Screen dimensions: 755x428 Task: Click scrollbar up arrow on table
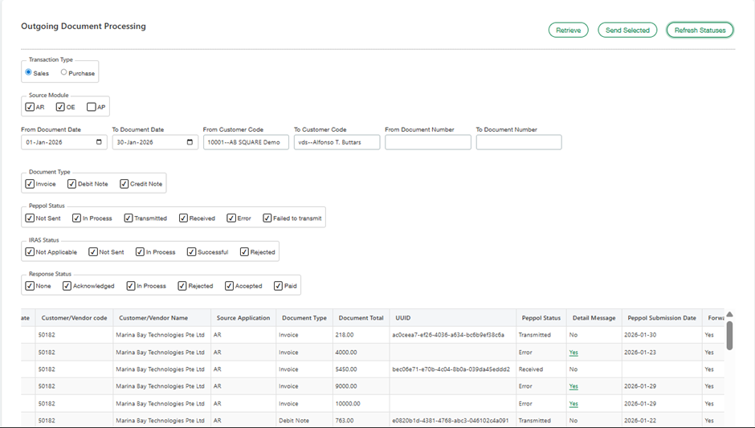tap(729, 315)
